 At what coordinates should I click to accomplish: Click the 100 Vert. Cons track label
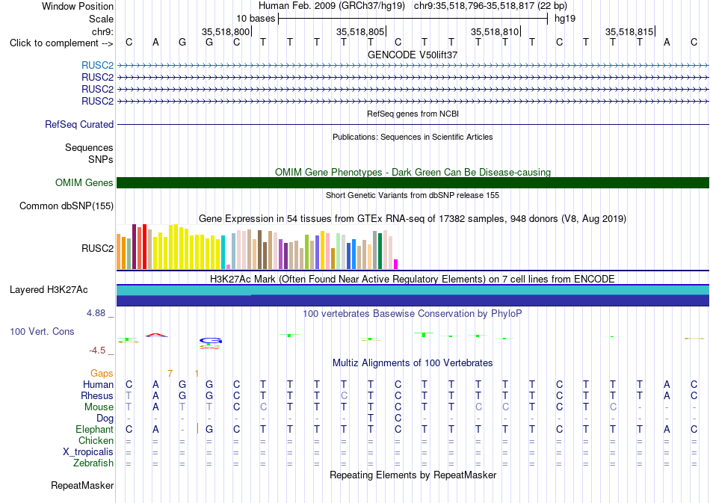point(42,331)
